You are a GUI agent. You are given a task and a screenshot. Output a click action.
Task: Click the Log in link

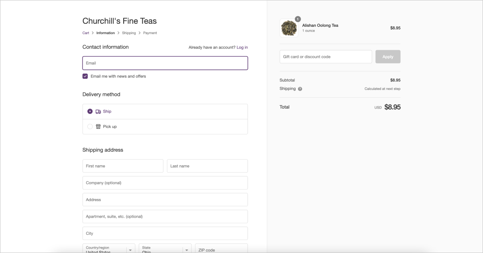242,48
